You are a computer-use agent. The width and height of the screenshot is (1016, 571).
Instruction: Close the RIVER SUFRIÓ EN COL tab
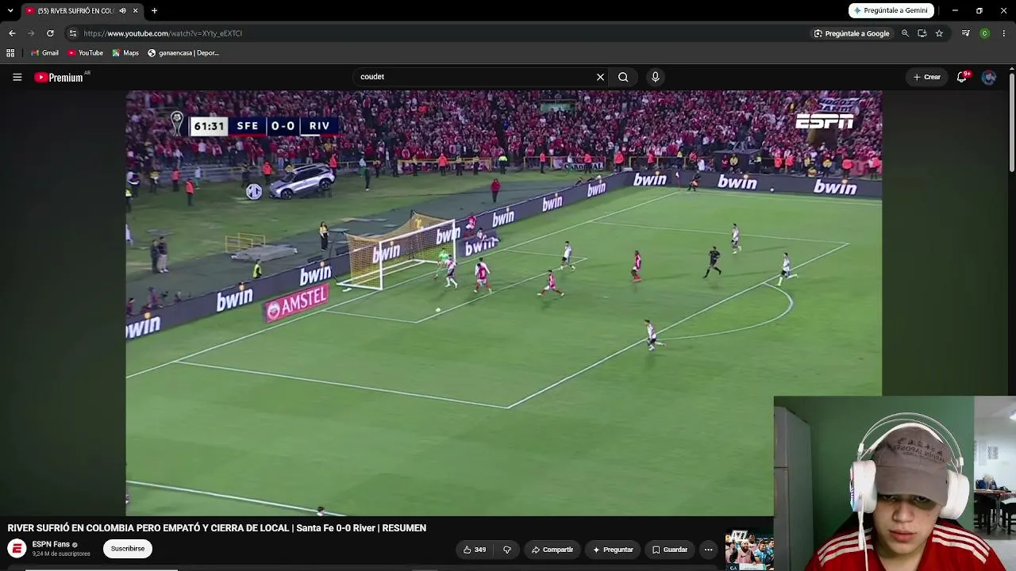(135, 10)
